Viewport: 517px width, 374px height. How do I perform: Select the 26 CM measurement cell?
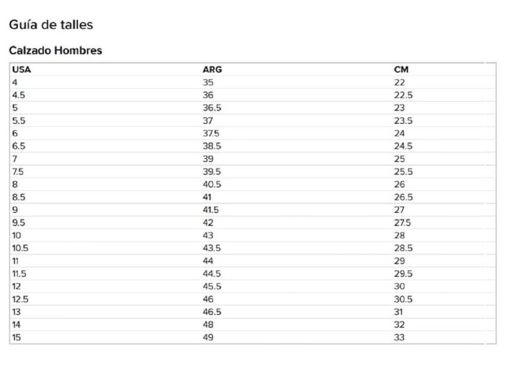[399, 184]
